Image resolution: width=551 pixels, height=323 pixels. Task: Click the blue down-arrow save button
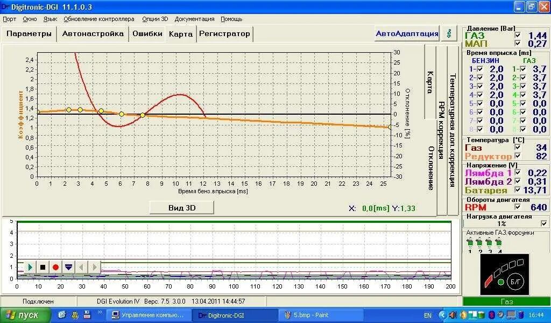click(68, 267)
